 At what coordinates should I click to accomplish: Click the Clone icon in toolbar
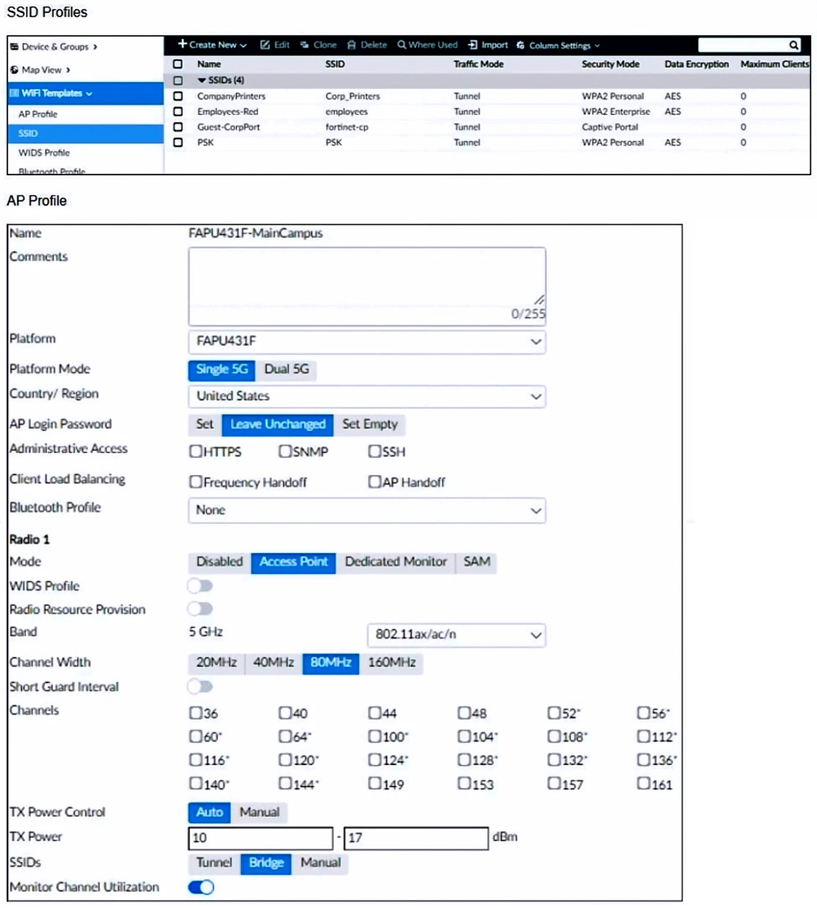coord(304,45)
